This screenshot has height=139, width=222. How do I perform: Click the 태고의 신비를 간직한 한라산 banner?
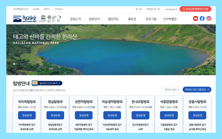(45, 37)
